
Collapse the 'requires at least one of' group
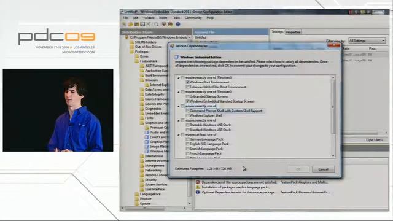tap(179, 135)
